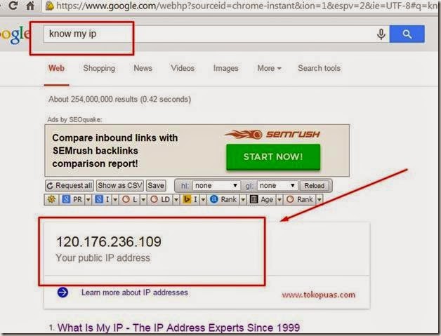The image size is (441, 336).
Task: Open the hl language dropdown
Action: tap(216, 186)
